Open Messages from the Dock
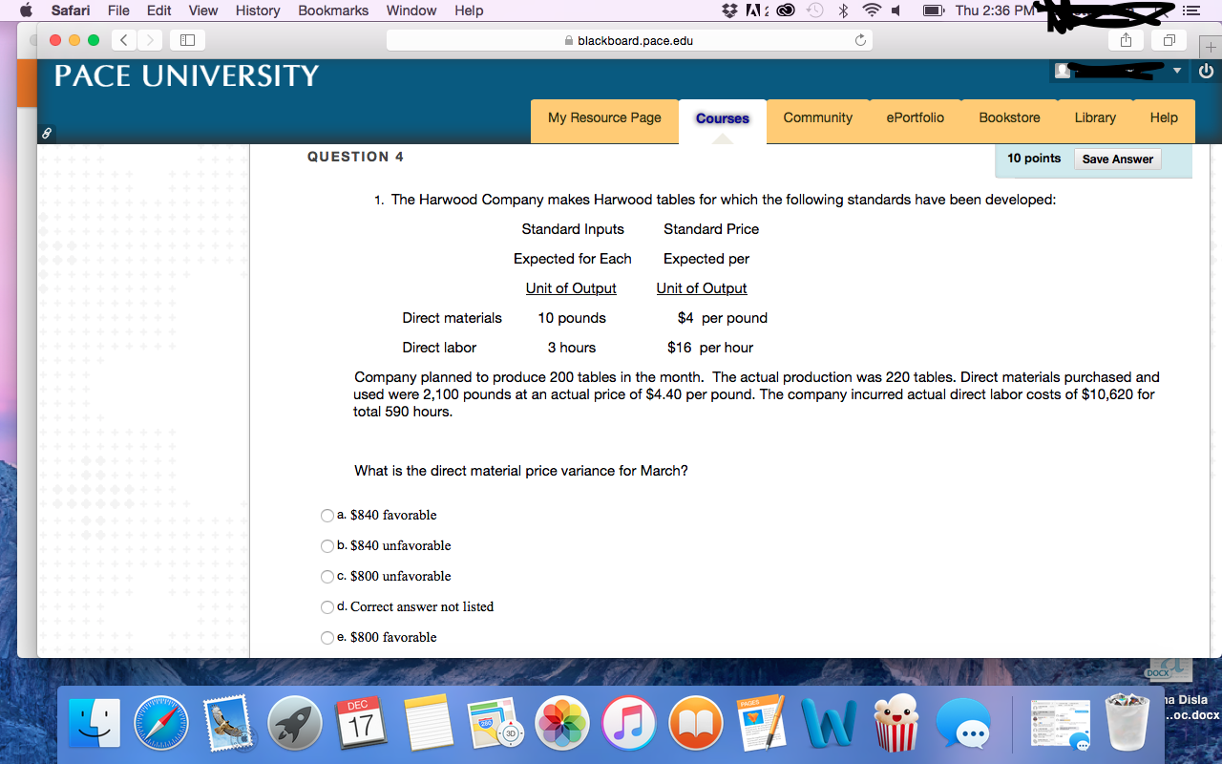 point(963,722)
